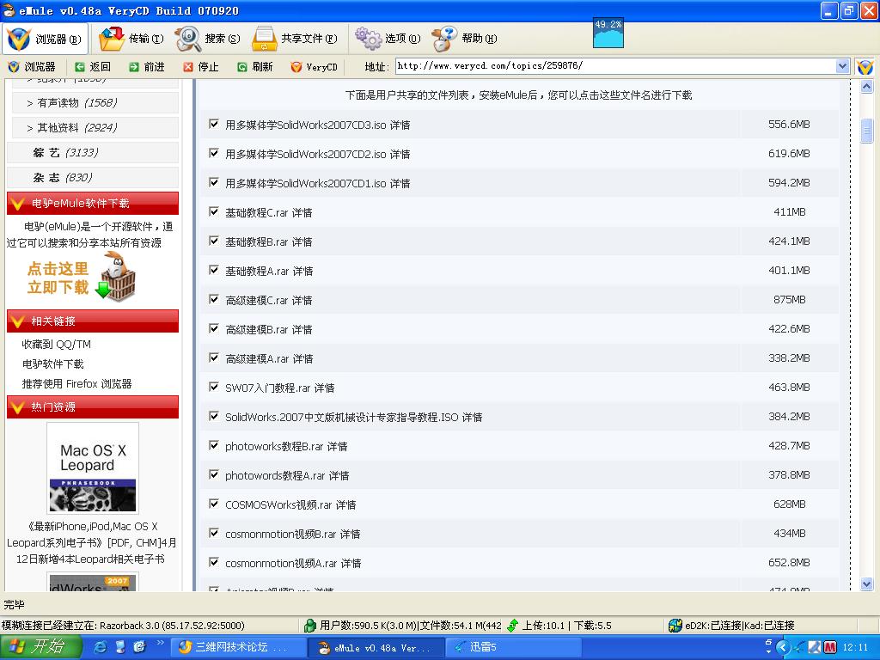This screenshot has height=660, width=880.
Task: Expand the quick launch overflow chevron
Action: tap(159, 643)
